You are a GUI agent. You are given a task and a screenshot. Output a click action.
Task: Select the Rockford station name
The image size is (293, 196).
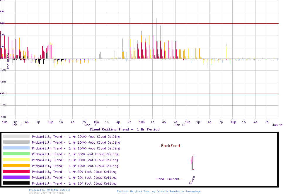pos(171,146)
